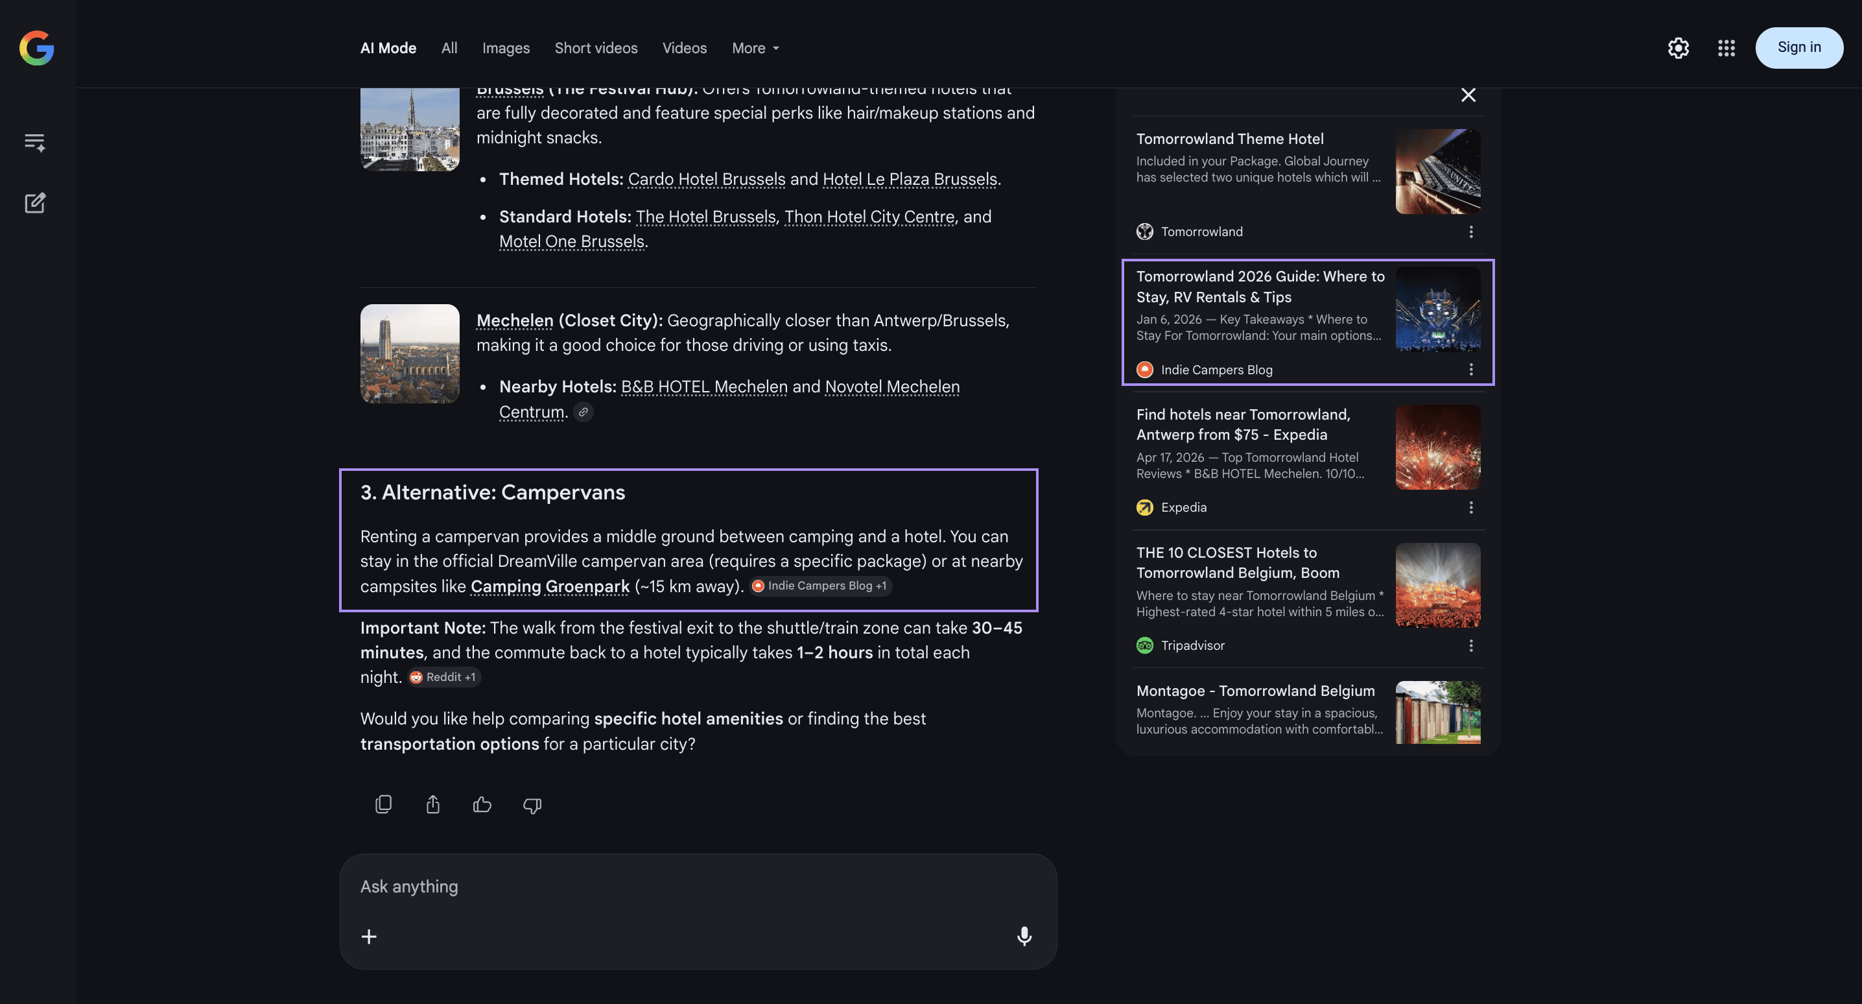Click the Tomorrowland Theme Hotel thumbnail
The image size is (1862, 1004).
tap(1438, 171)
